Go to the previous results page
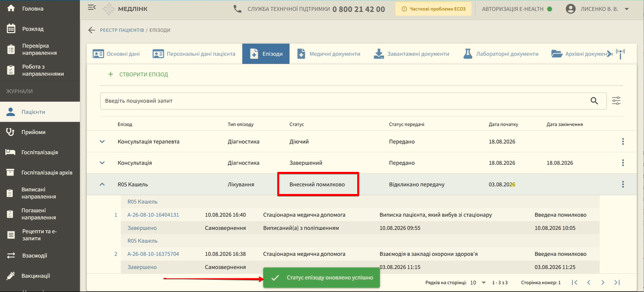The image size is (644, 292). pos(589,283)
